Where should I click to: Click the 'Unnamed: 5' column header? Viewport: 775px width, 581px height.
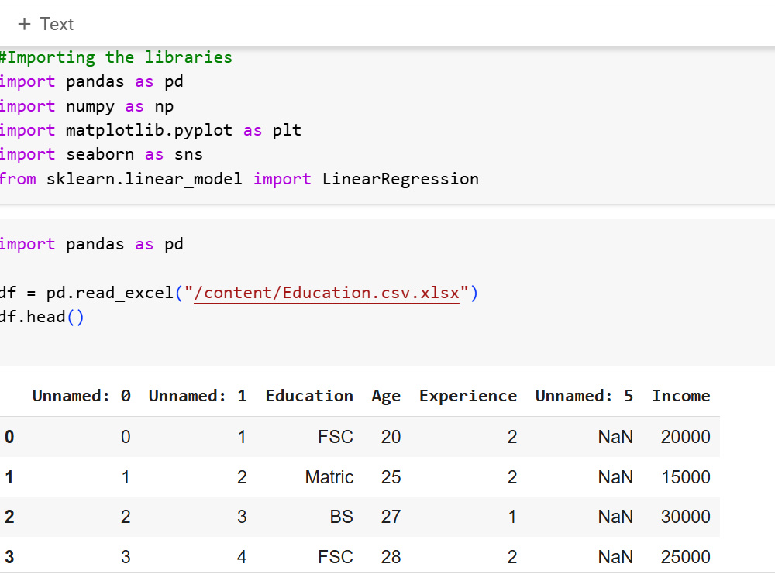tap(584, 396)
